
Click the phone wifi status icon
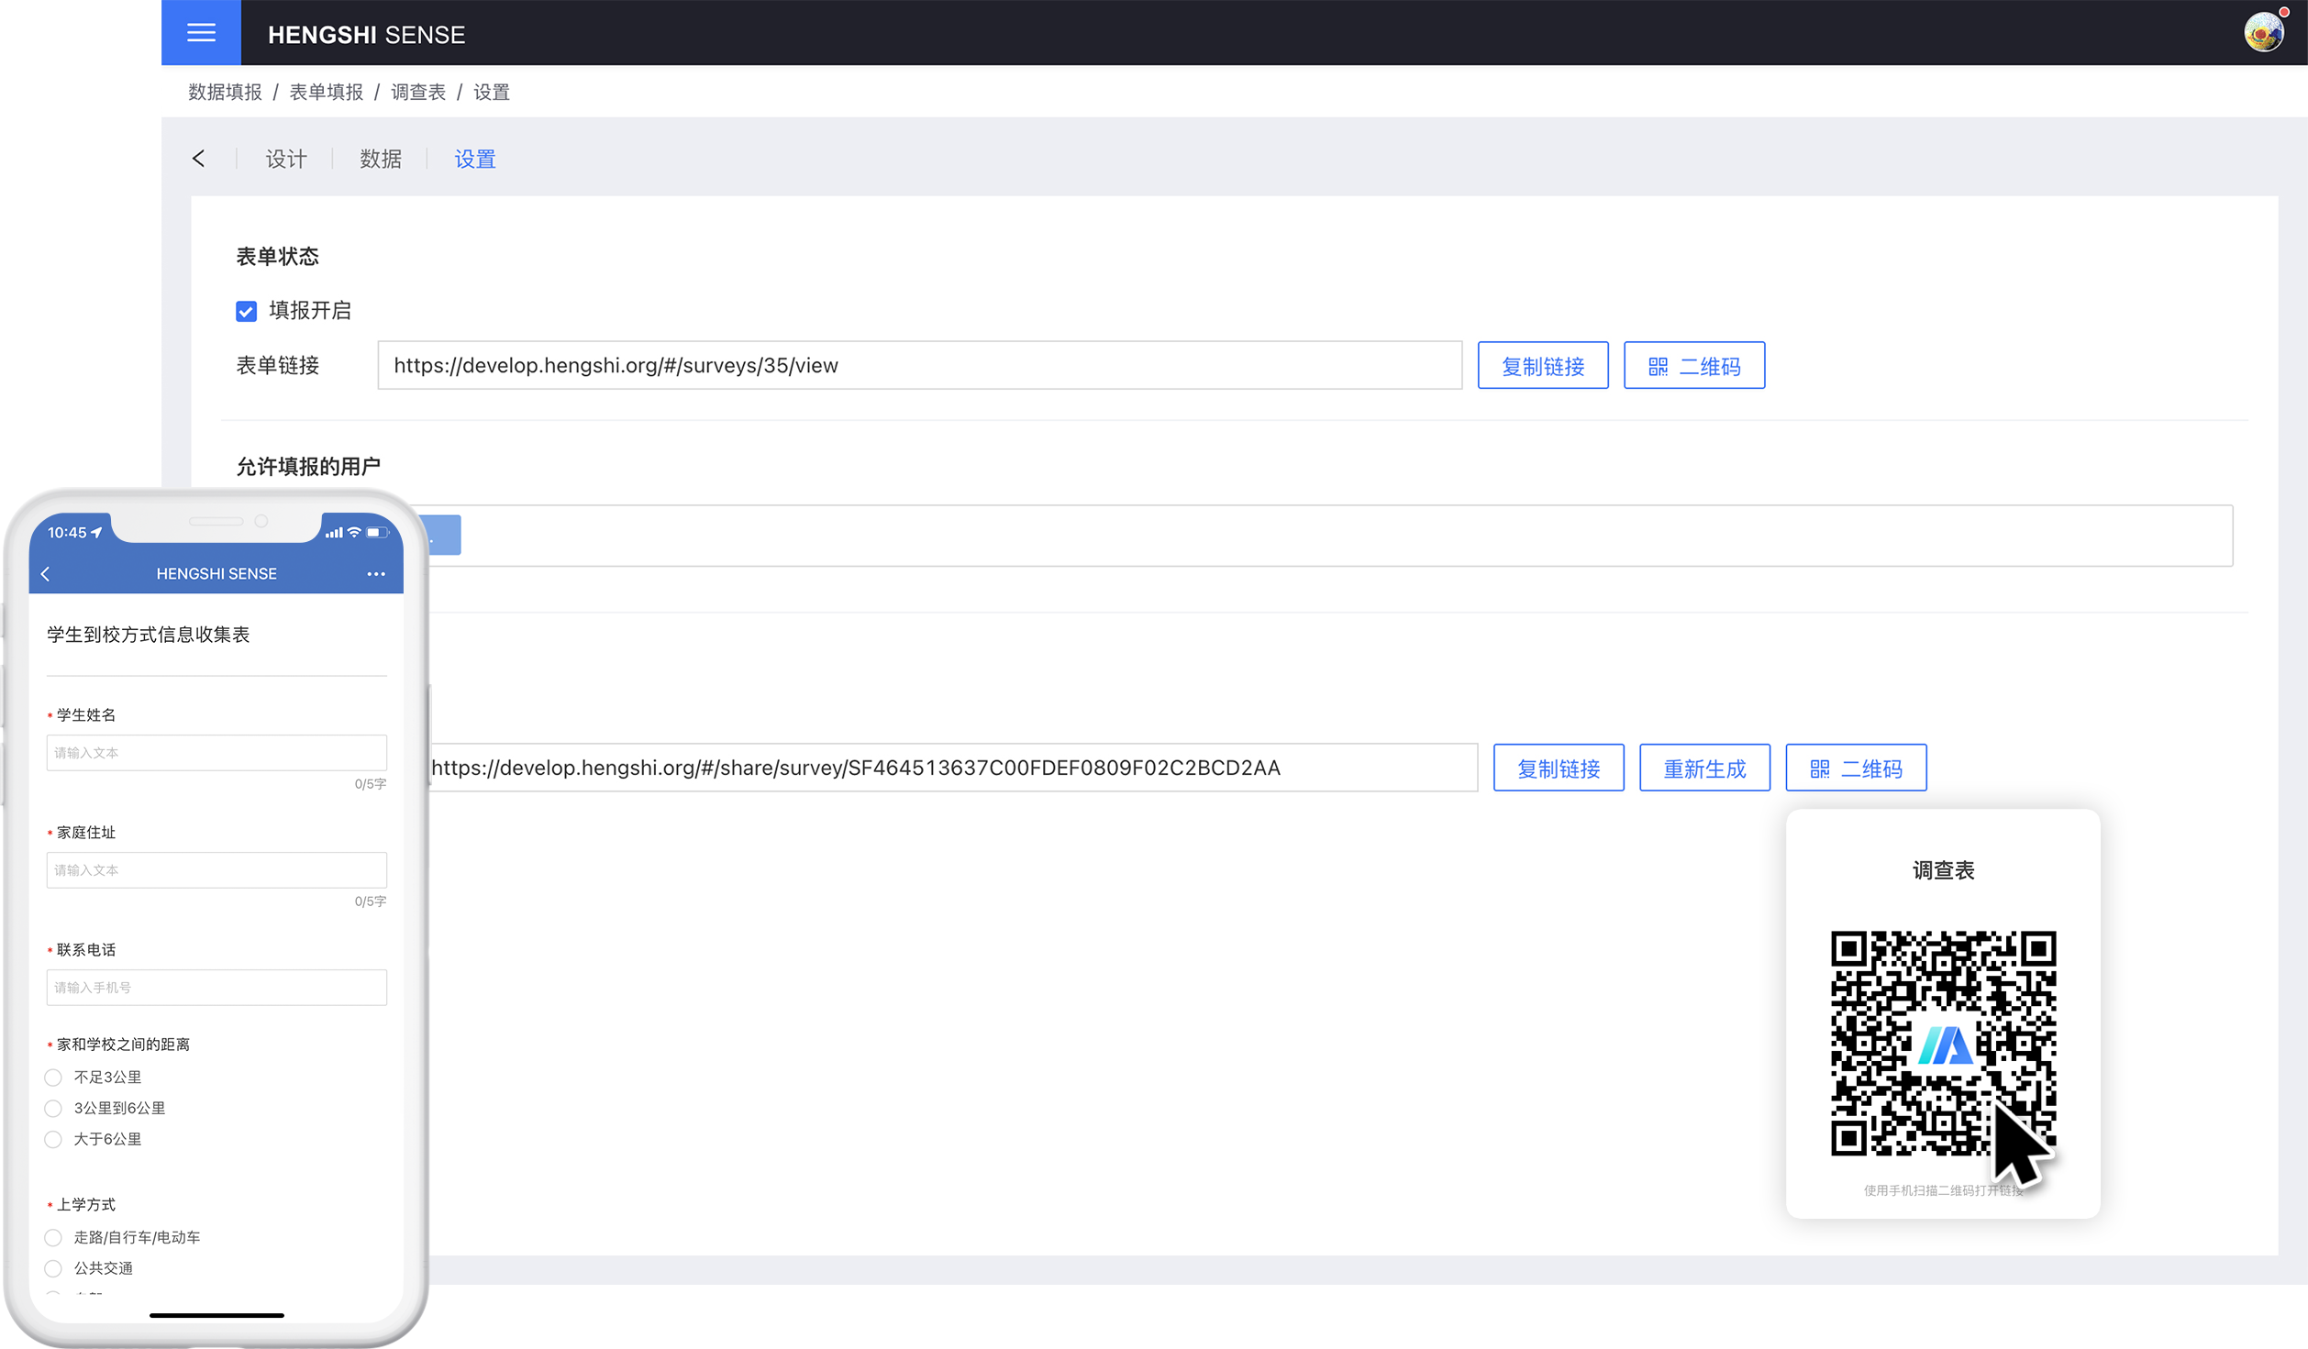[x=354, y=532]
